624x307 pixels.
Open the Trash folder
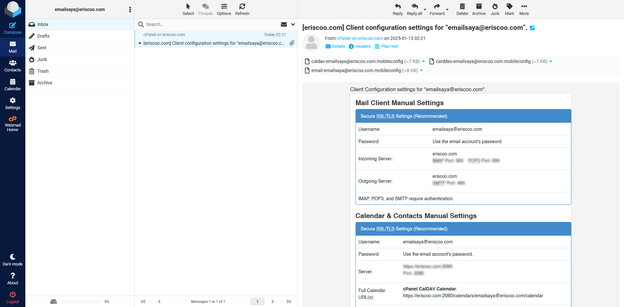click(43, 71)
